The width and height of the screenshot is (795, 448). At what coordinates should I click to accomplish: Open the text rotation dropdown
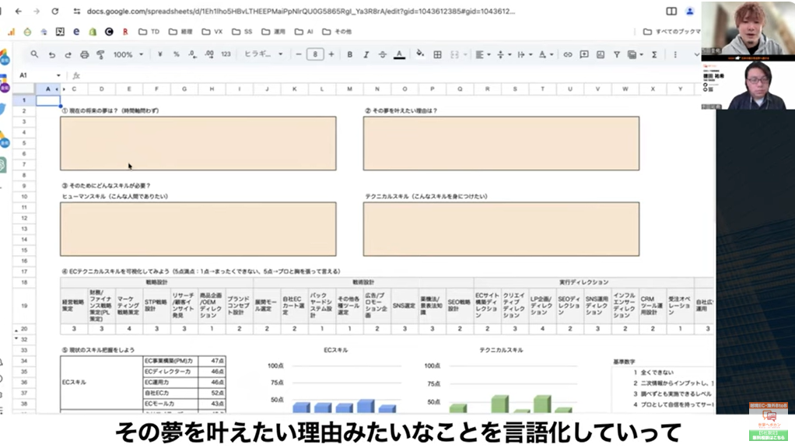[545, 54]
